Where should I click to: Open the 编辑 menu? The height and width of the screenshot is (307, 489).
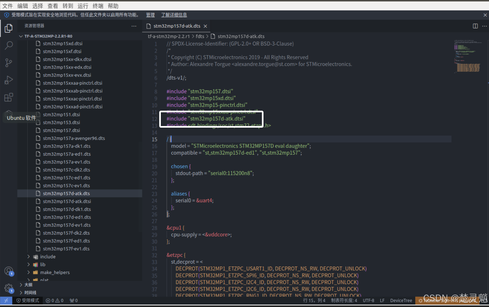(x=23, y=6)
